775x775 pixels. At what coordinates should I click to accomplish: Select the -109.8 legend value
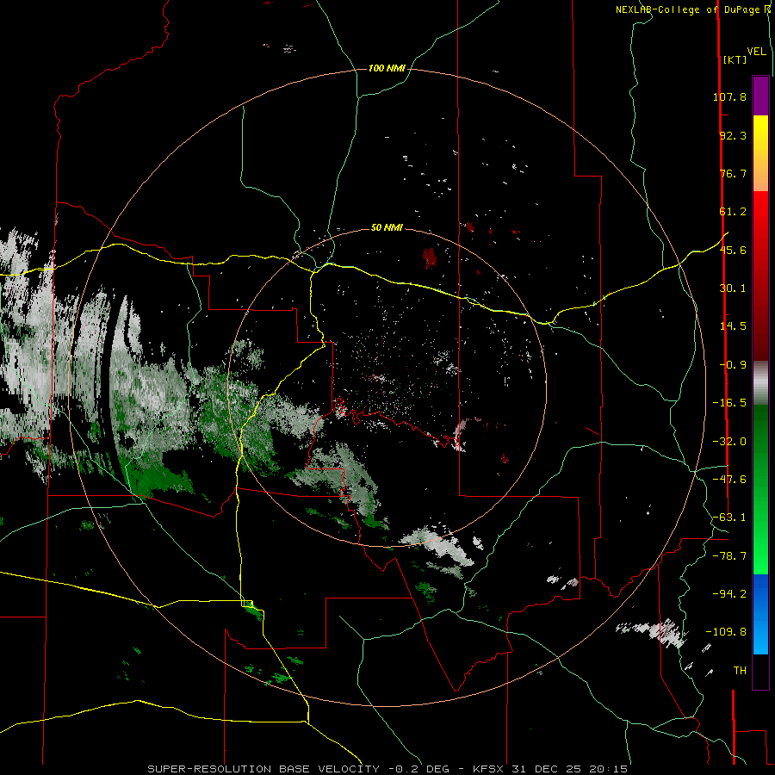point(726,632)
